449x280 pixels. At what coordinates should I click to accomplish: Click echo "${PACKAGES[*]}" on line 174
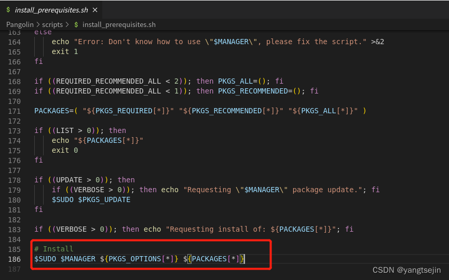(98, 140)
